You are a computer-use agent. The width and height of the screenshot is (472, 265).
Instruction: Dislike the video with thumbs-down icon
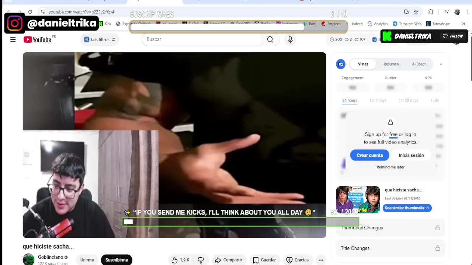201,260
